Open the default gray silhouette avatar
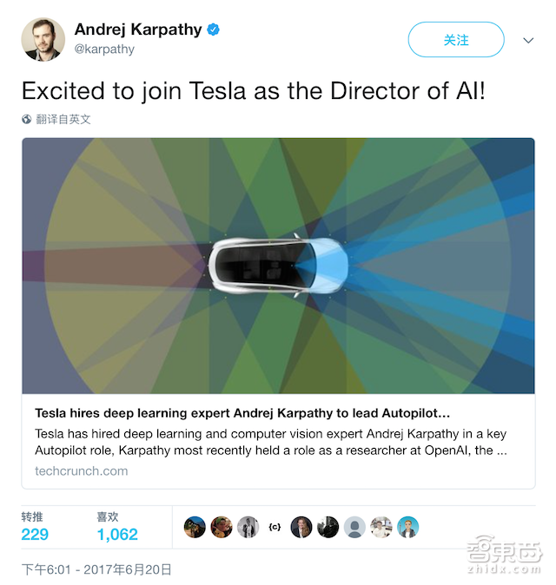The width and height of the screenshot is (556, 585). coord(354,527)
